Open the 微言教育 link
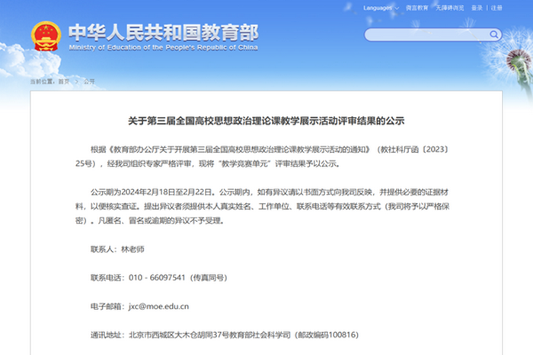 [x=417, y=8]
